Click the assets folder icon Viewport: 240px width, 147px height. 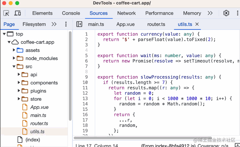[20, 50]
